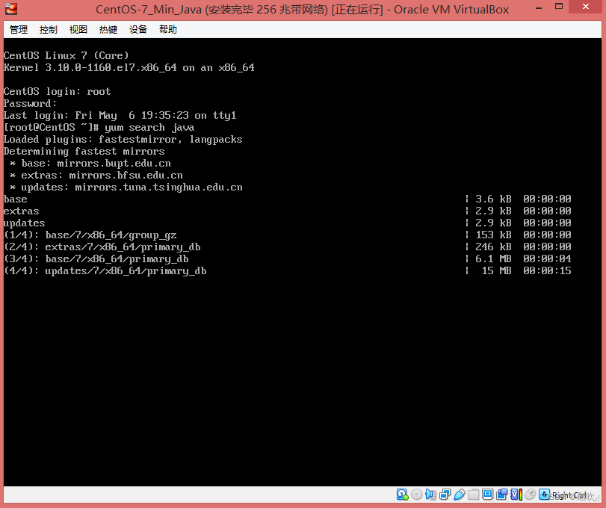This screenshot has height=508, width=606.
Task: Click the display settings status icon
Action: 488,495
